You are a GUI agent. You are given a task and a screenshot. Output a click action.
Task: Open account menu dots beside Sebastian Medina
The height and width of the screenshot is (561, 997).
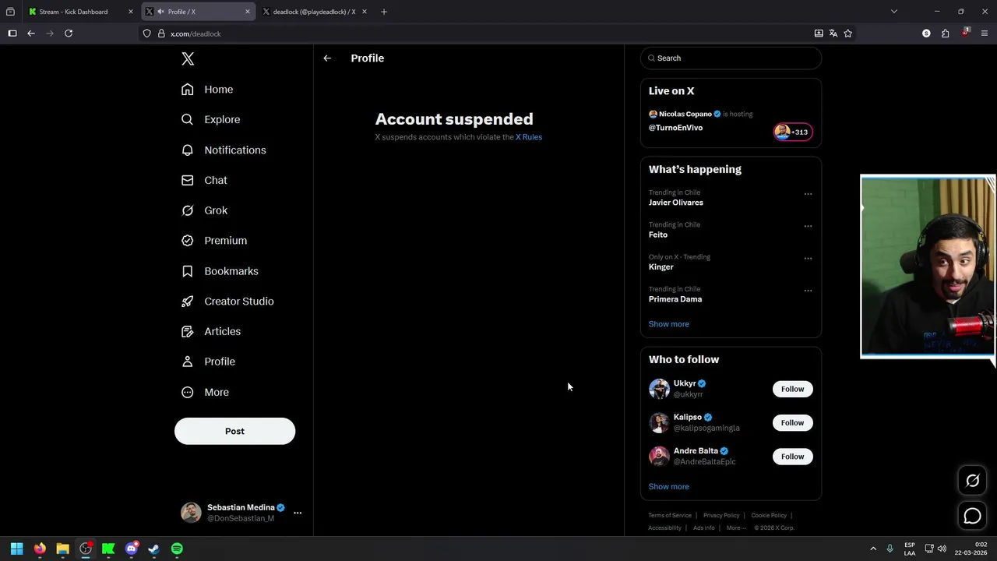(298, 513)
